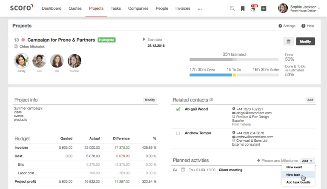Open the Add dropdown in Planned activities
The image size is (327, 189).
click(x=307, y=161)
